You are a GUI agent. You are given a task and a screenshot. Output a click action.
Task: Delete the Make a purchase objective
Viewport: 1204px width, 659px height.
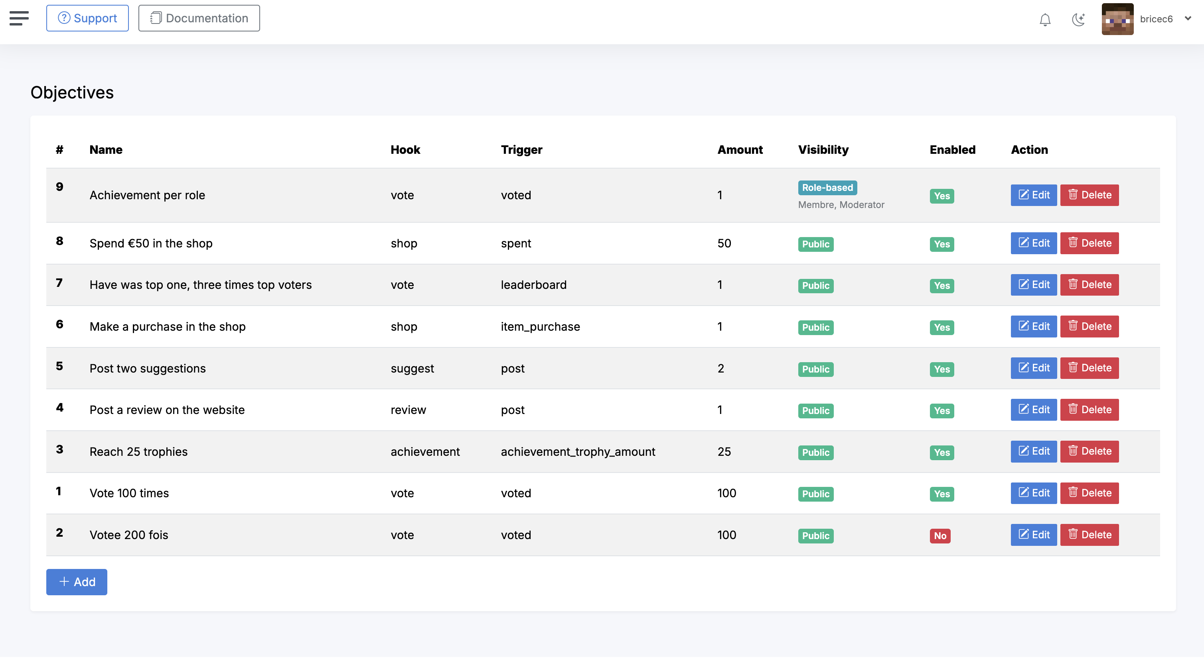1089,326
